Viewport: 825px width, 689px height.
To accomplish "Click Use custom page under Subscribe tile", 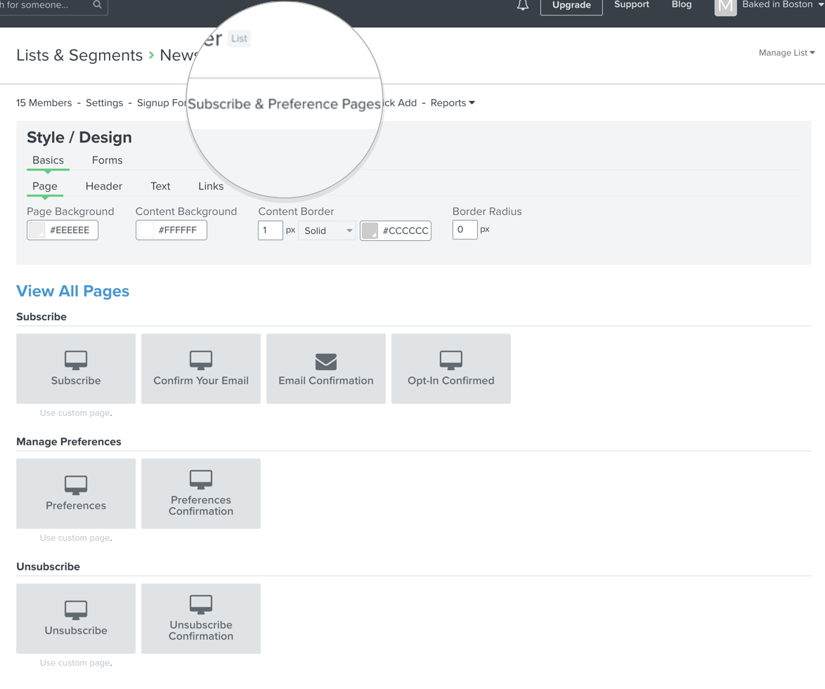I will 76,413.
